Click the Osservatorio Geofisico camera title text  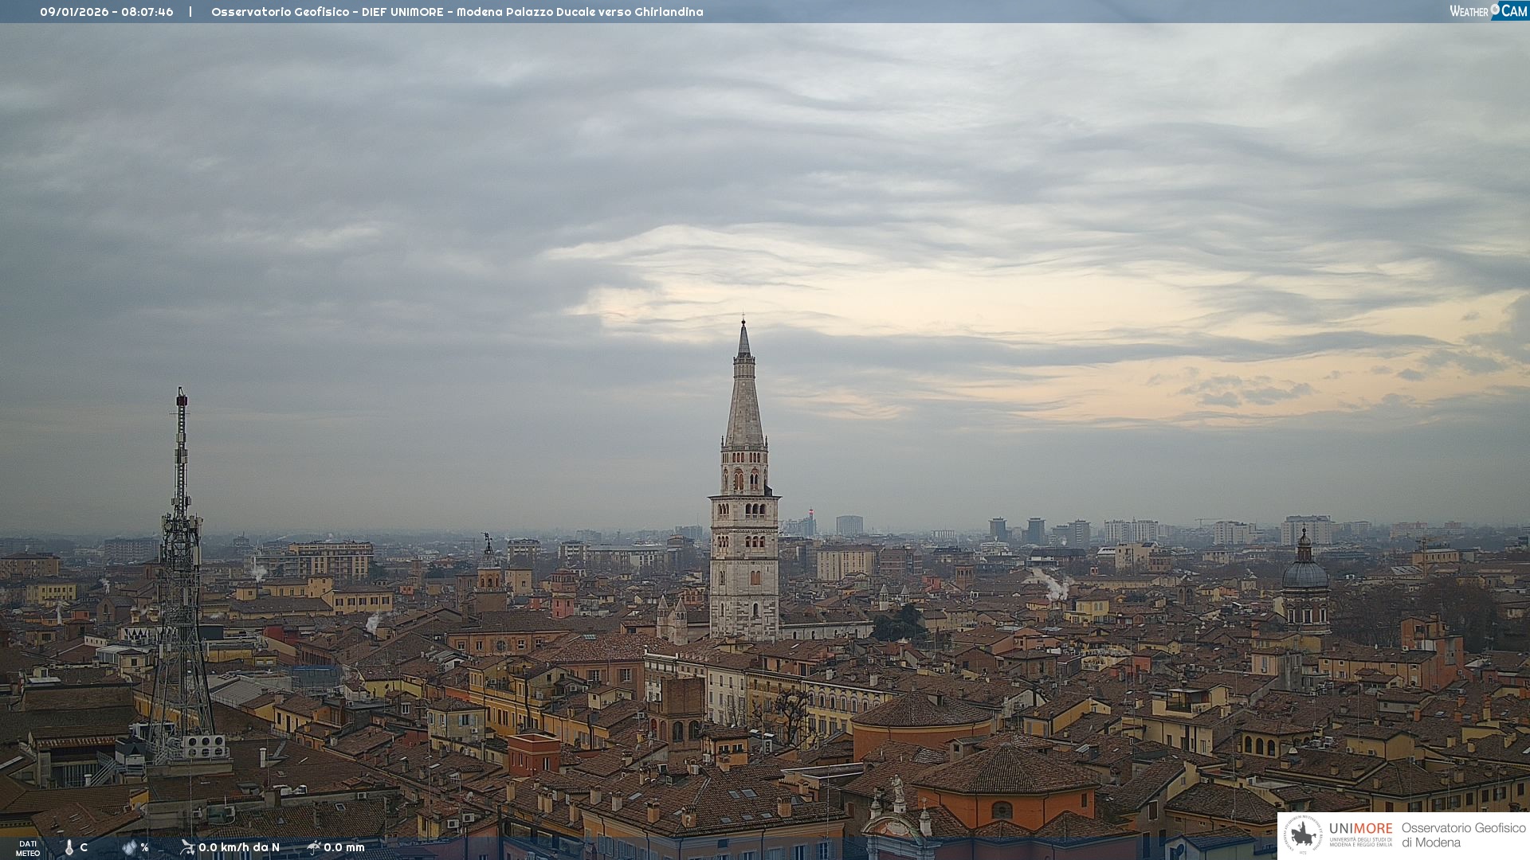click(457, 12)
